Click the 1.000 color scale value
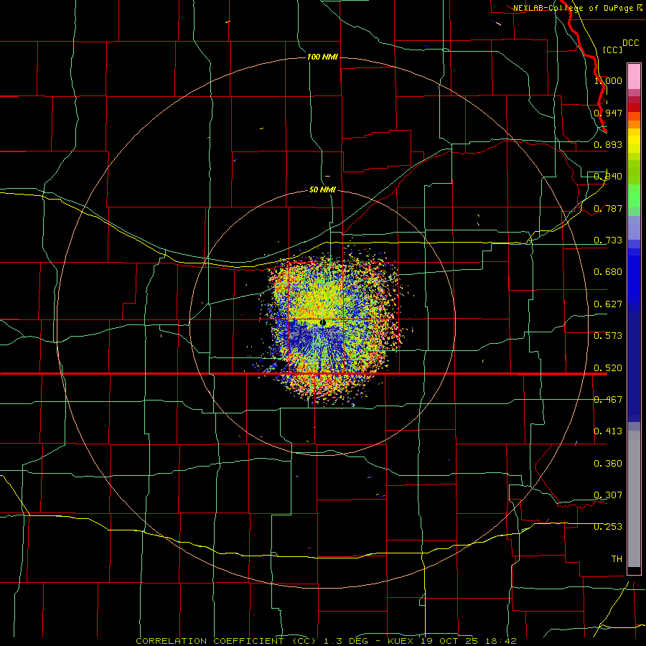646x646 pixels. point(608,80)
